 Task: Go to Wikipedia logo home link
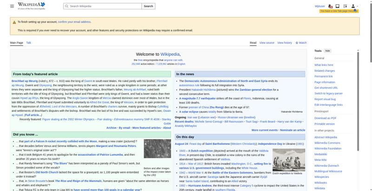pyautogui.click(x=32, y=6)
